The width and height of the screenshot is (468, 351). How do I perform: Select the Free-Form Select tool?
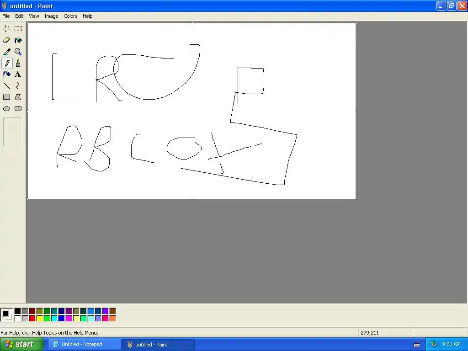[x=7, y=29]
